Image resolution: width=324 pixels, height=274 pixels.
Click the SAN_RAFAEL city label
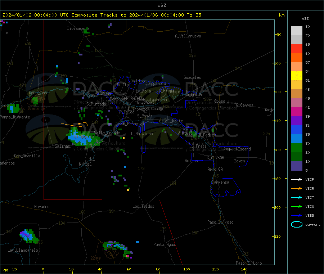pyautogui.click(x=132, y=98)
